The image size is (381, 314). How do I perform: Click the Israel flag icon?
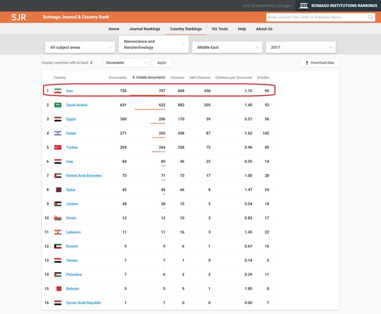point(58,133)
